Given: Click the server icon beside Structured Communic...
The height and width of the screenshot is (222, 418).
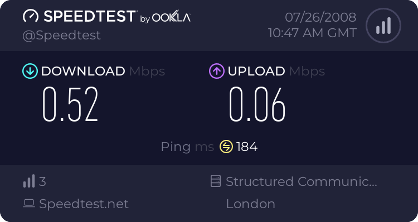Looking at the screenshot, I should click(x=216, y=181).
